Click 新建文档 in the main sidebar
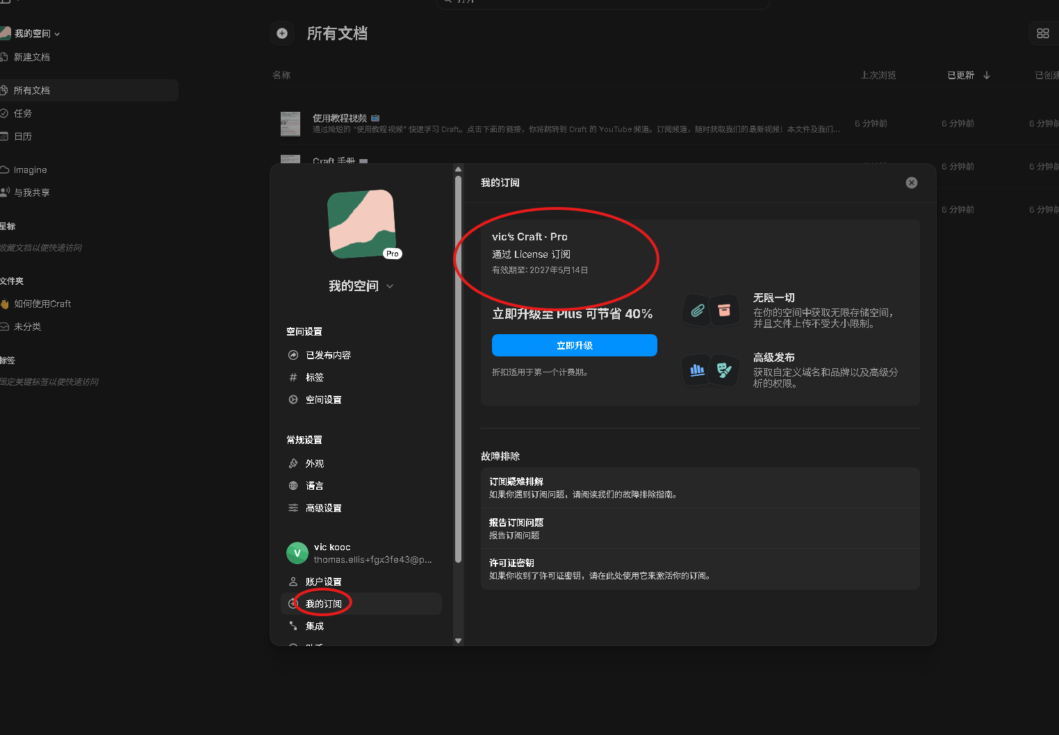Image resolution: width=1059 pixels, height=735 pixels. pyautogui.click(x=31, y=57)
